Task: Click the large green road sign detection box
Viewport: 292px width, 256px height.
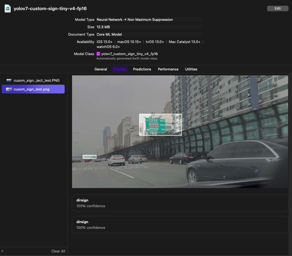Action: (161, 125)
